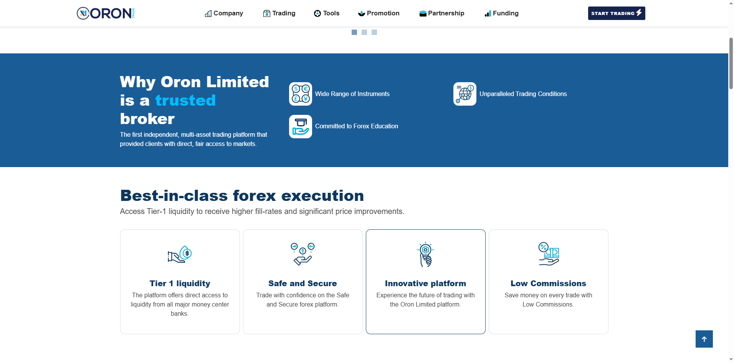This screenshot has height=363, width=734.
Task: Click the Innovative platform heading
Action: pyautogui.click(x=425, y=283)
